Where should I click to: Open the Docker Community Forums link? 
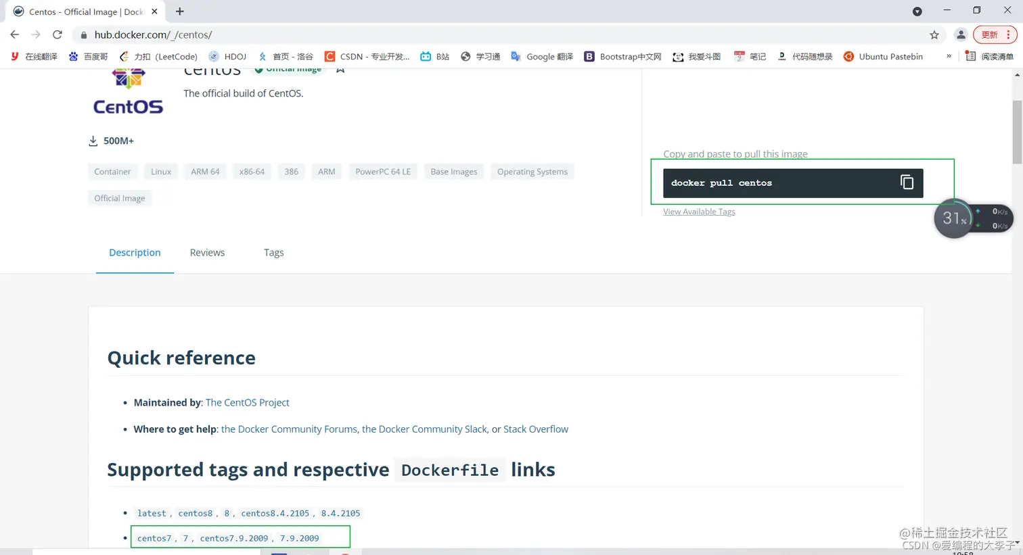click(x=289, y=429)
